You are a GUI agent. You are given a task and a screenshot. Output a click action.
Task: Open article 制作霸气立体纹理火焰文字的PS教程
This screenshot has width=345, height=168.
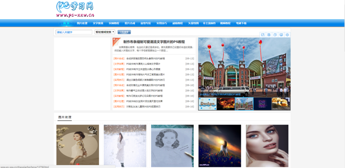pyautogui.click(x=144, y=90)
